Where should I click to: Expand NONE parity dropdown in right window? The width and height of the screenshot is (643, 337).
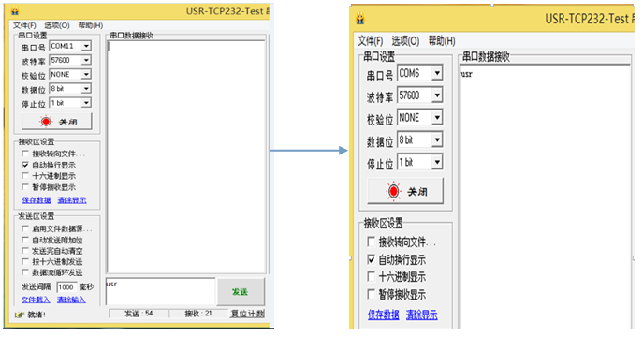(437, 118)
